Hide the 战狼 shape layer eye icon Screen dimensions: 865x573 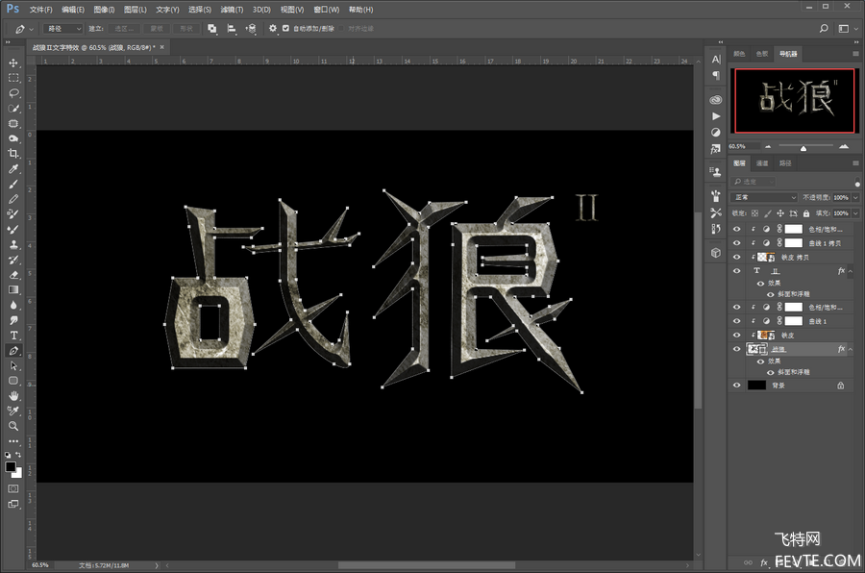pyautogui.click(x=736, y=349)
